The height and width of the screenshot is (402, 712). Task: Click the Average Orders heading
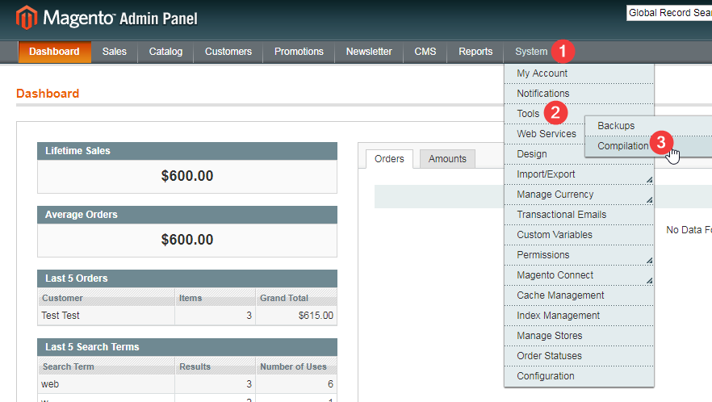click(187, 215)
